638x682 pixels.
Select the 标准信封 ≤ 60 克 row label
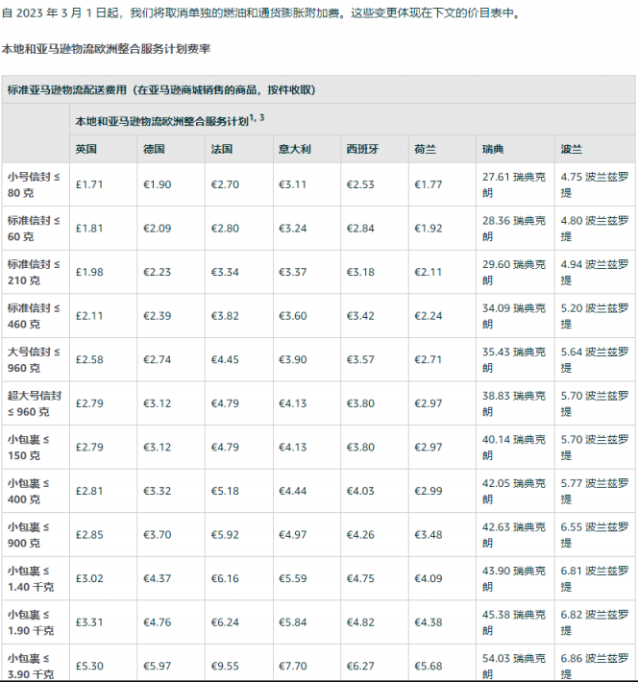pos(34,229)
